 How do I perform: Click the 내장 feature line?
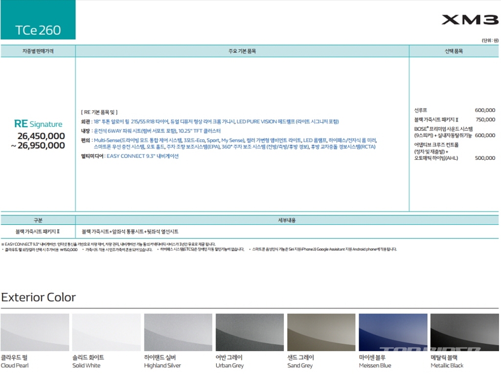point(151,131)
